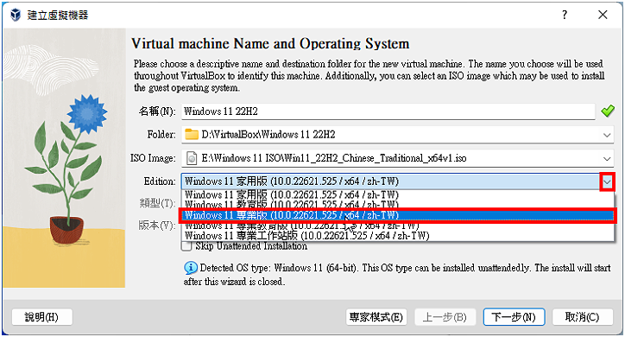This screenshot has height=337, width=625.
Task: Click the VirtualBox logo in title bar
Action: [16, 15]
